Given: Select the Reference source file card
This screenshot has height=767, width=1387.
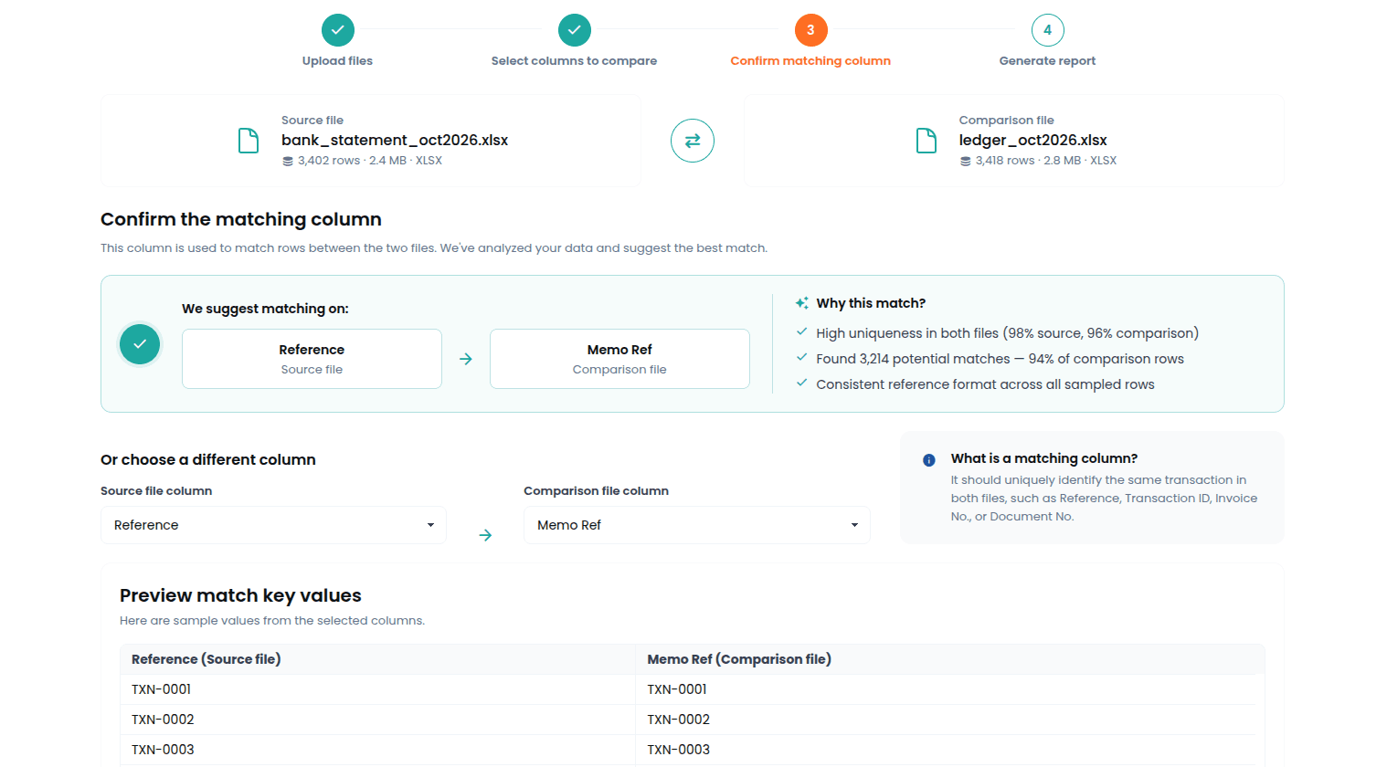Looking at the screenshot, I should pos(312,359).
